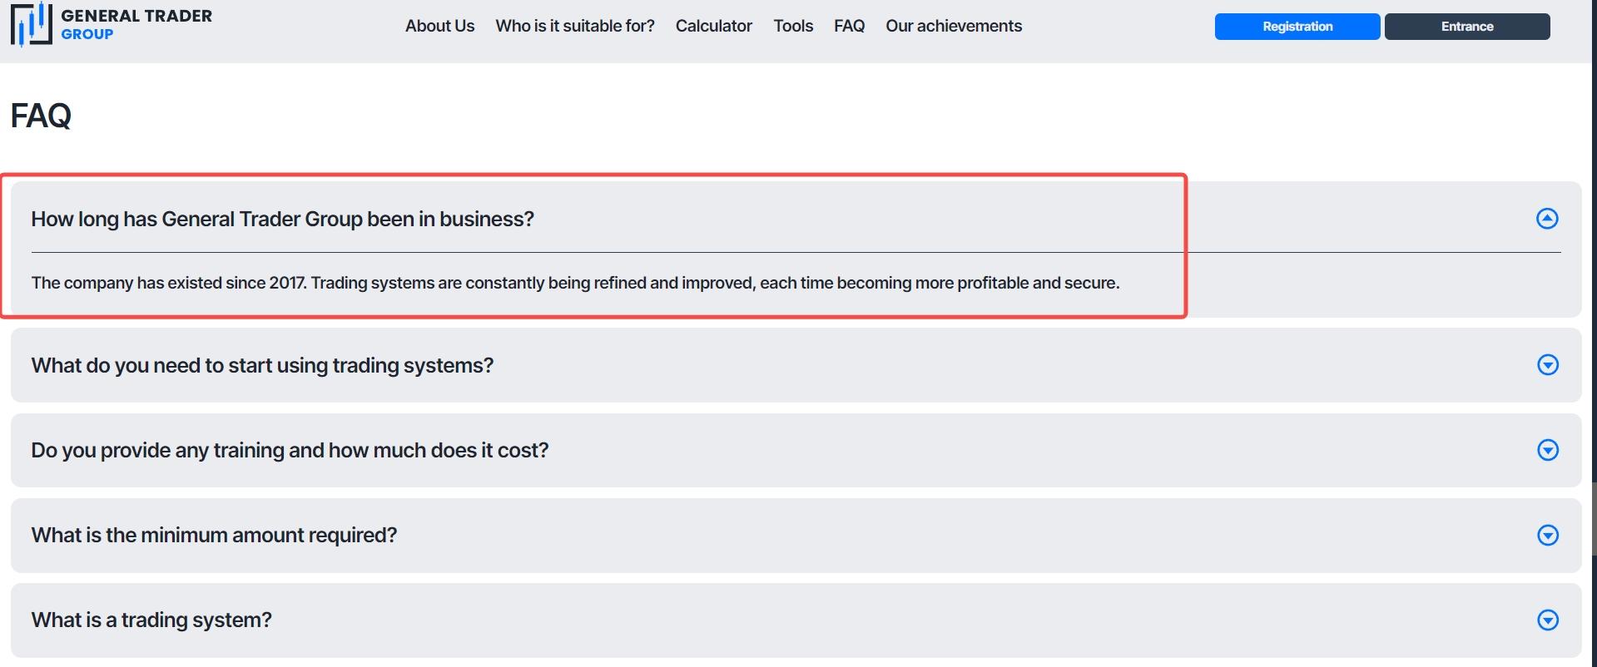Click the page vertical scrollbar thumb
This screenshot has width=1597, height=667.
pos(1594,520)
